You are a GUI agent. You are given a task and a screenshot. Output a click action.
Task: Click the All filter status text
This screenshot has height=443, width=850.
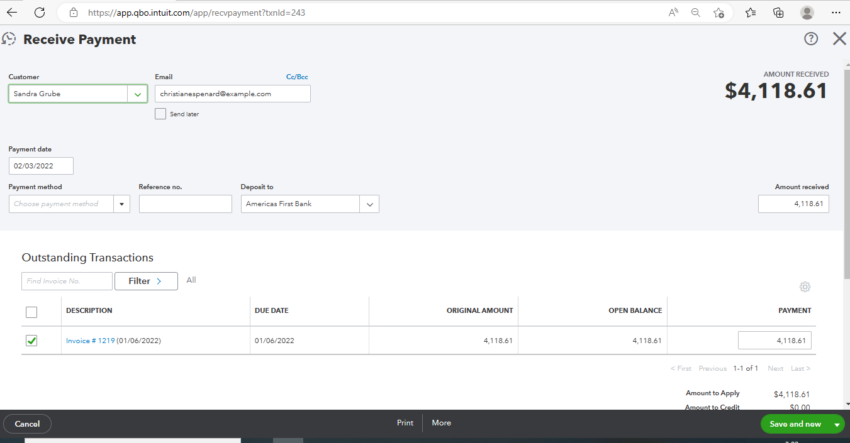click(x=191, y=280)
